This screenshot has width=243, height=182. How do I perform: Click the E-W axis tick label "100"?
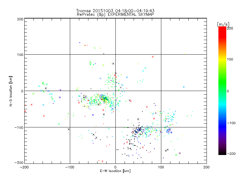pyautogui.click(x=161, y=167)
